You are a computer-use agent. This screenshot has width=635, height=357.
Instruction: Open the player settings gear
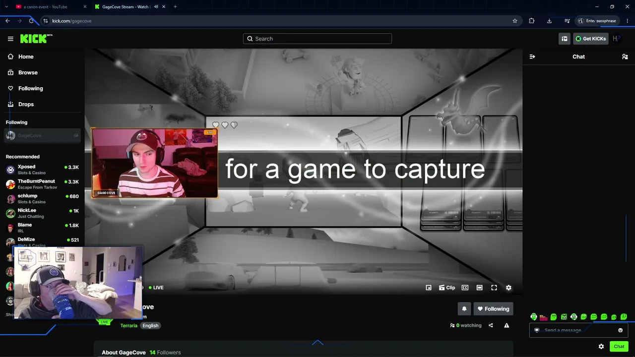[508, 288]
